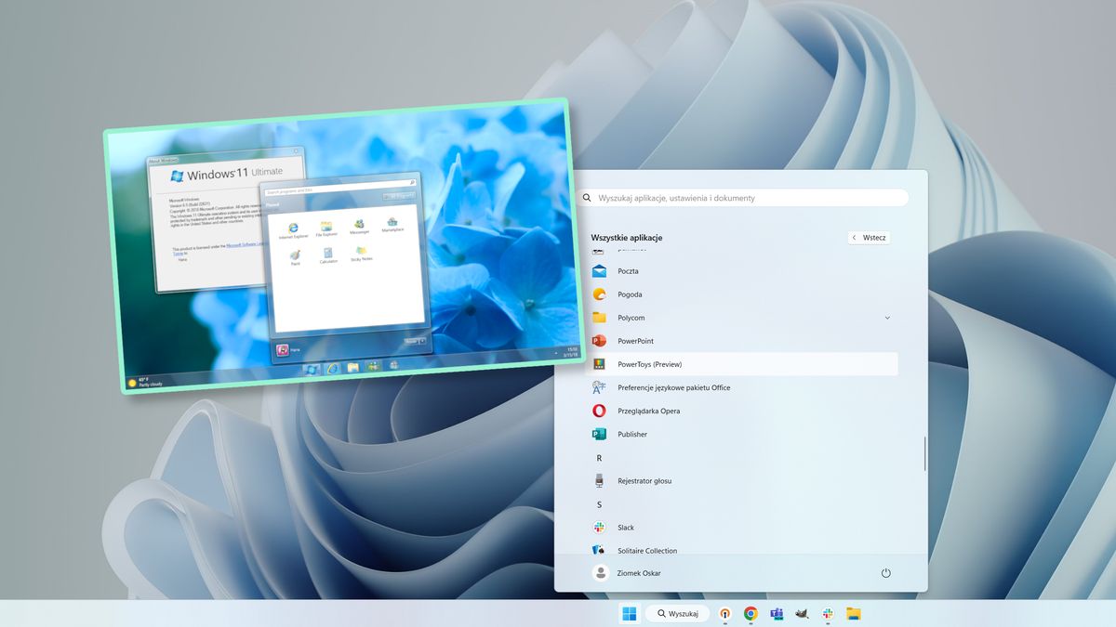Expand the Polycom folder chevron
Viewport: 1116px width, 627px height.
[887, 317]
